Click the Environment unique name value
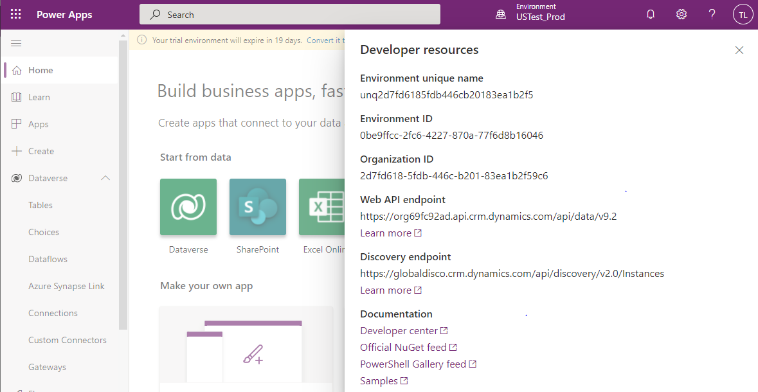758x392 pixels. [x=447, y=94]
